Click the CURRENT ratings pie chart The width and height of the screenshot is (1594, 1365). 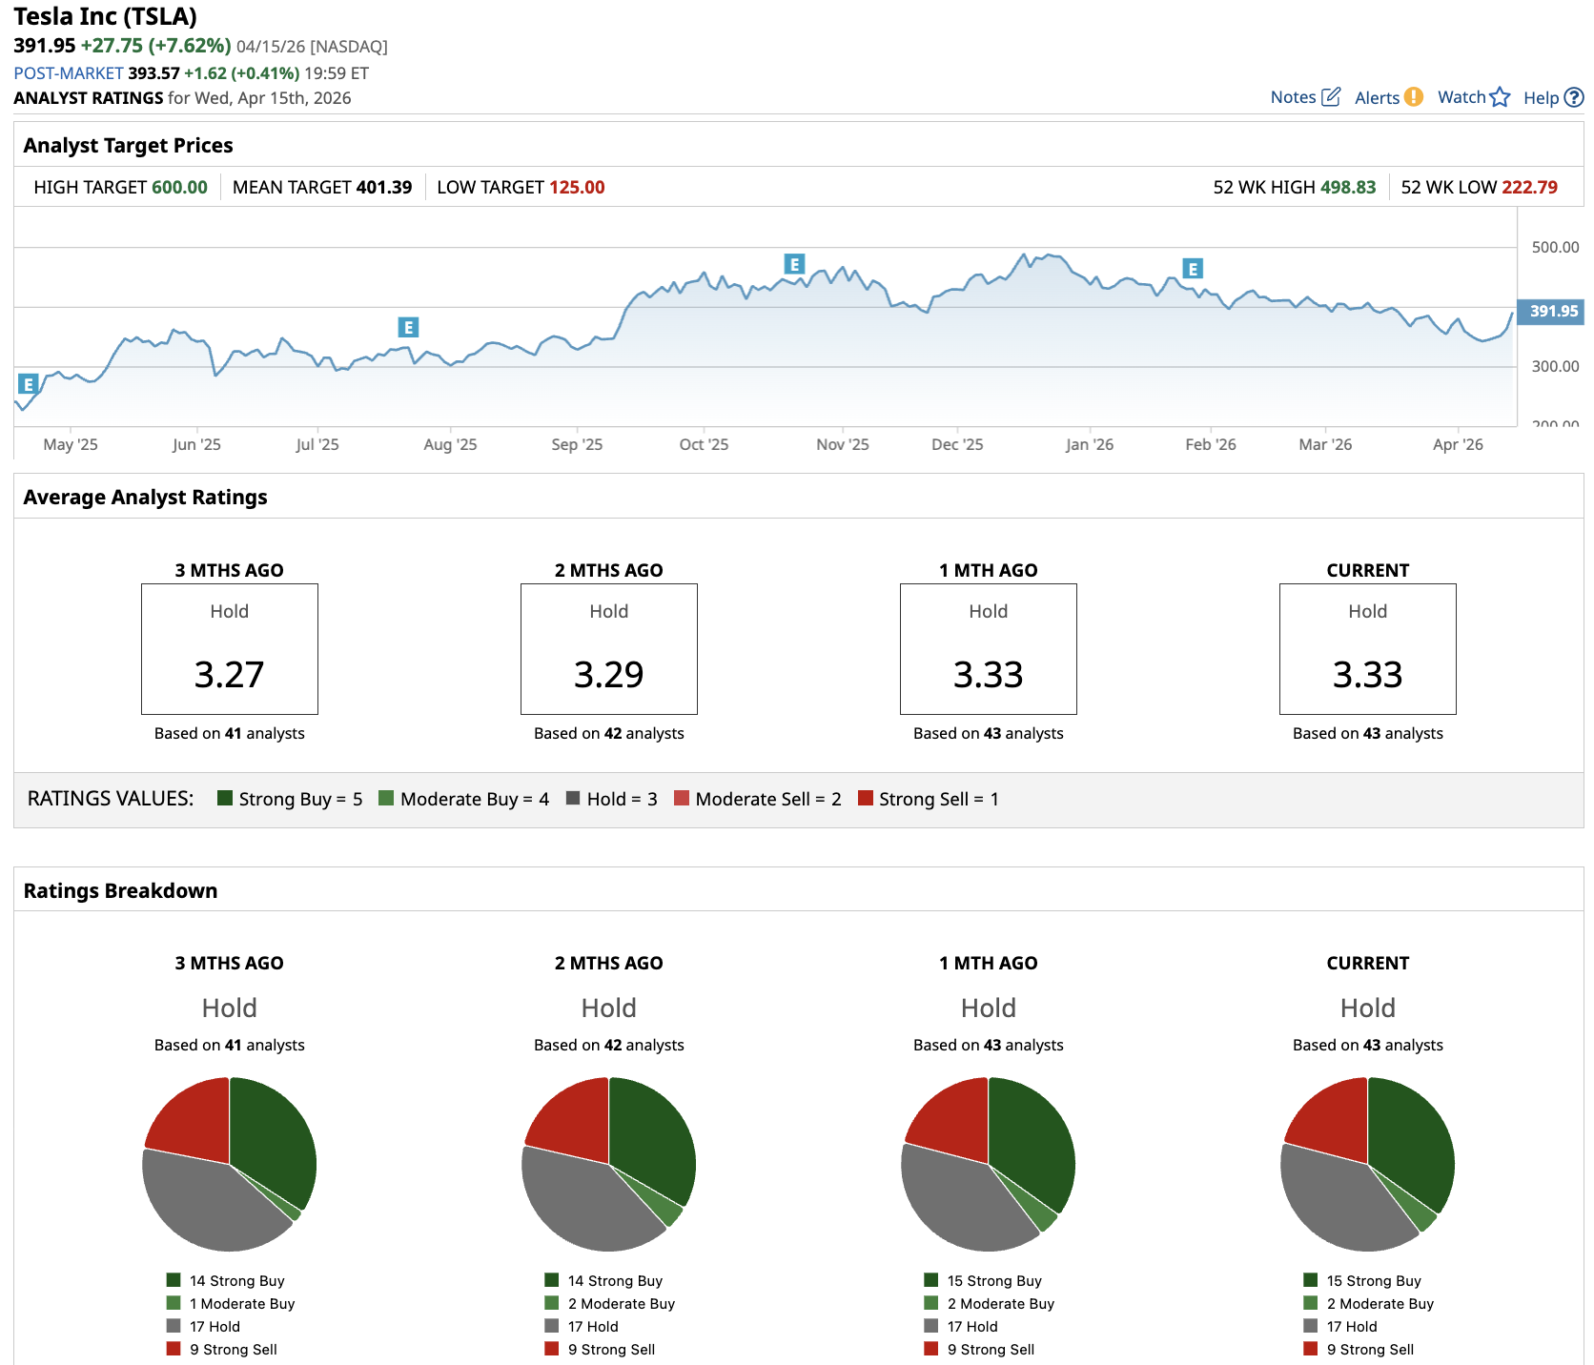pos(1367,1164)
